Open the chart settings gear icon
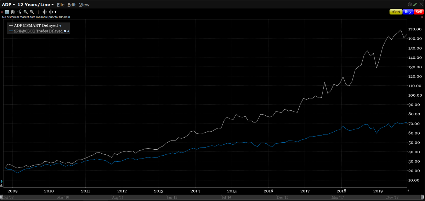Viewport: 425px width, 201px height. coord(410,4)
